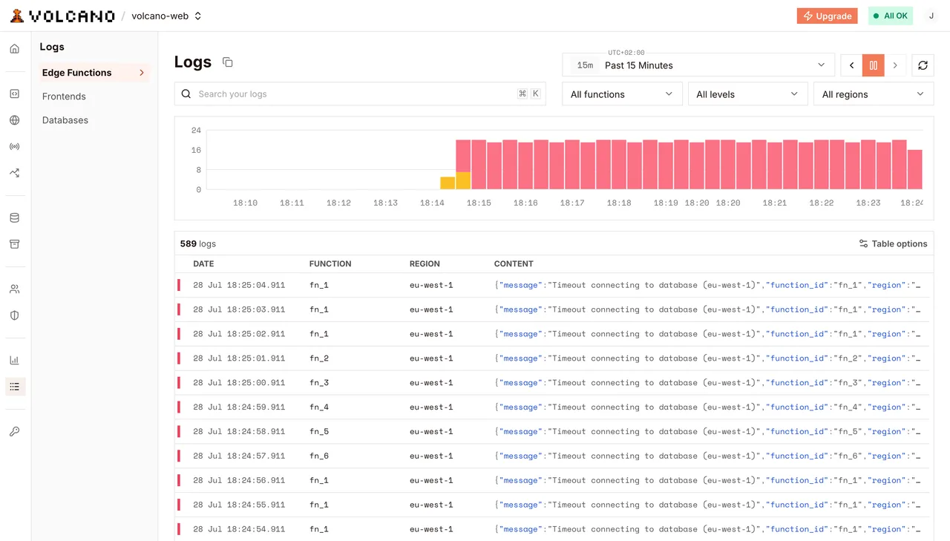Click fn_4 in the function column
The image size is (950, 541).
pos(319,407)
